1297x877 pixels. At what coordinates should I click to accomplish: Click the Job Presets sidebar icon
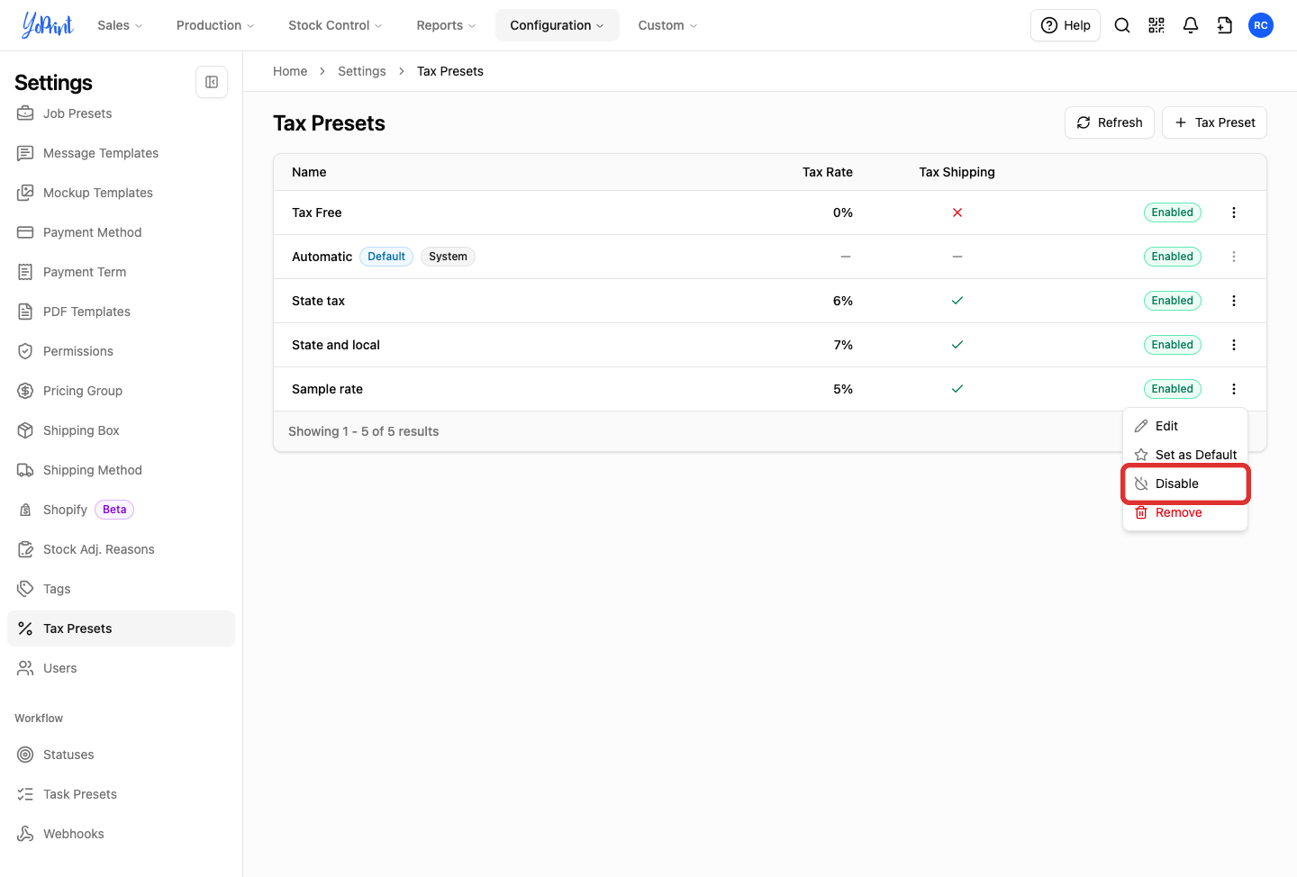[25, 113]
